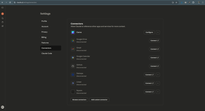The height and width of the screenshot is (111, 205).
Task: Open more options for Daloopa
Action: click(158, 75)
